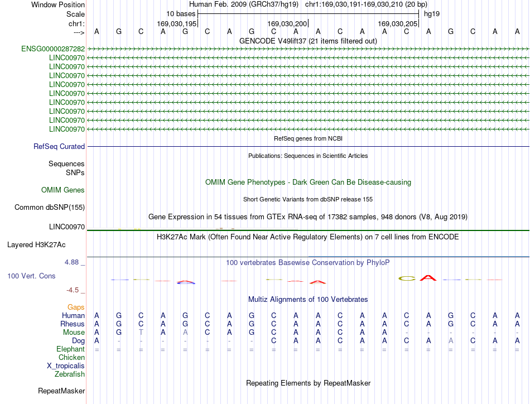The image size is (530, 404).
Task: Click the 'Human Feb. 2009 (GRCh37/hg19)' assembly text
Action: [244, 4]
